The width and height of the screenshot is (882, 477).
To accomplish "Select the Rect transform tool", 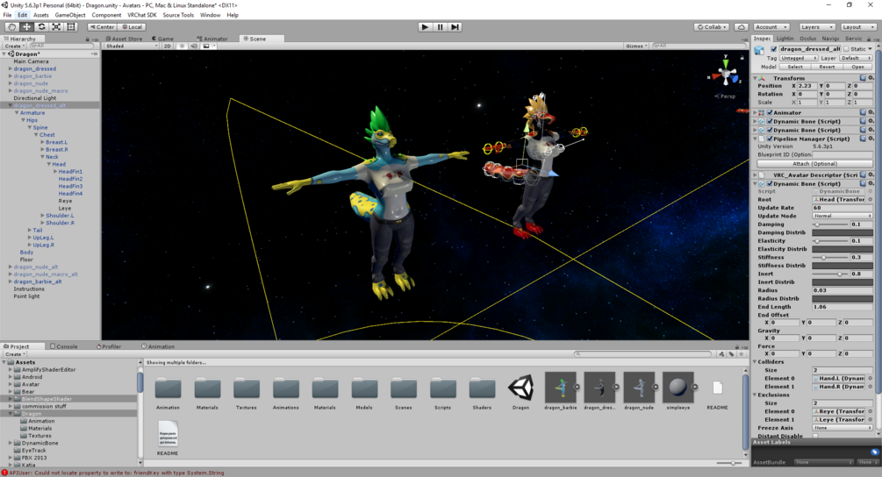I will (71, 27).
